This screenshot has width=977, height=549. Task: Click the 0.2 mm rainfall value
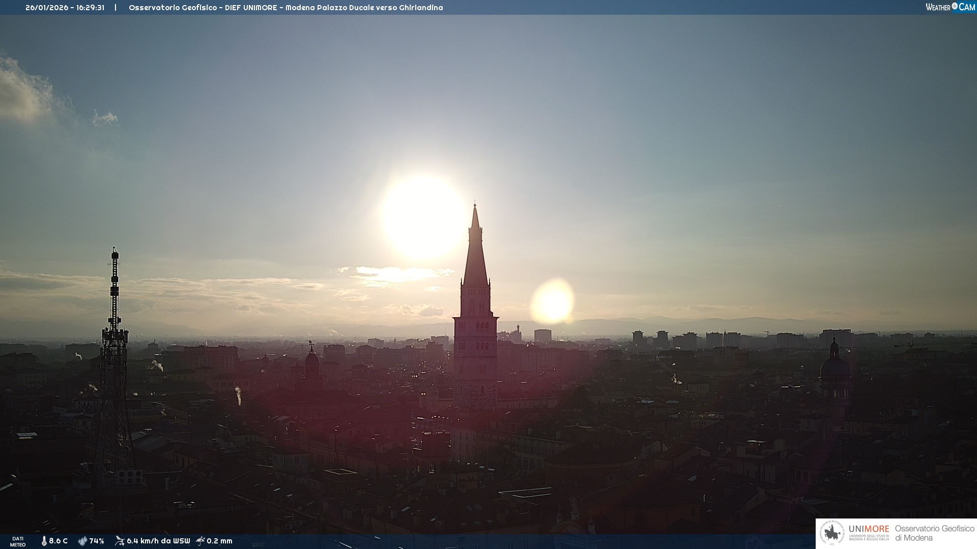[219, 541]
